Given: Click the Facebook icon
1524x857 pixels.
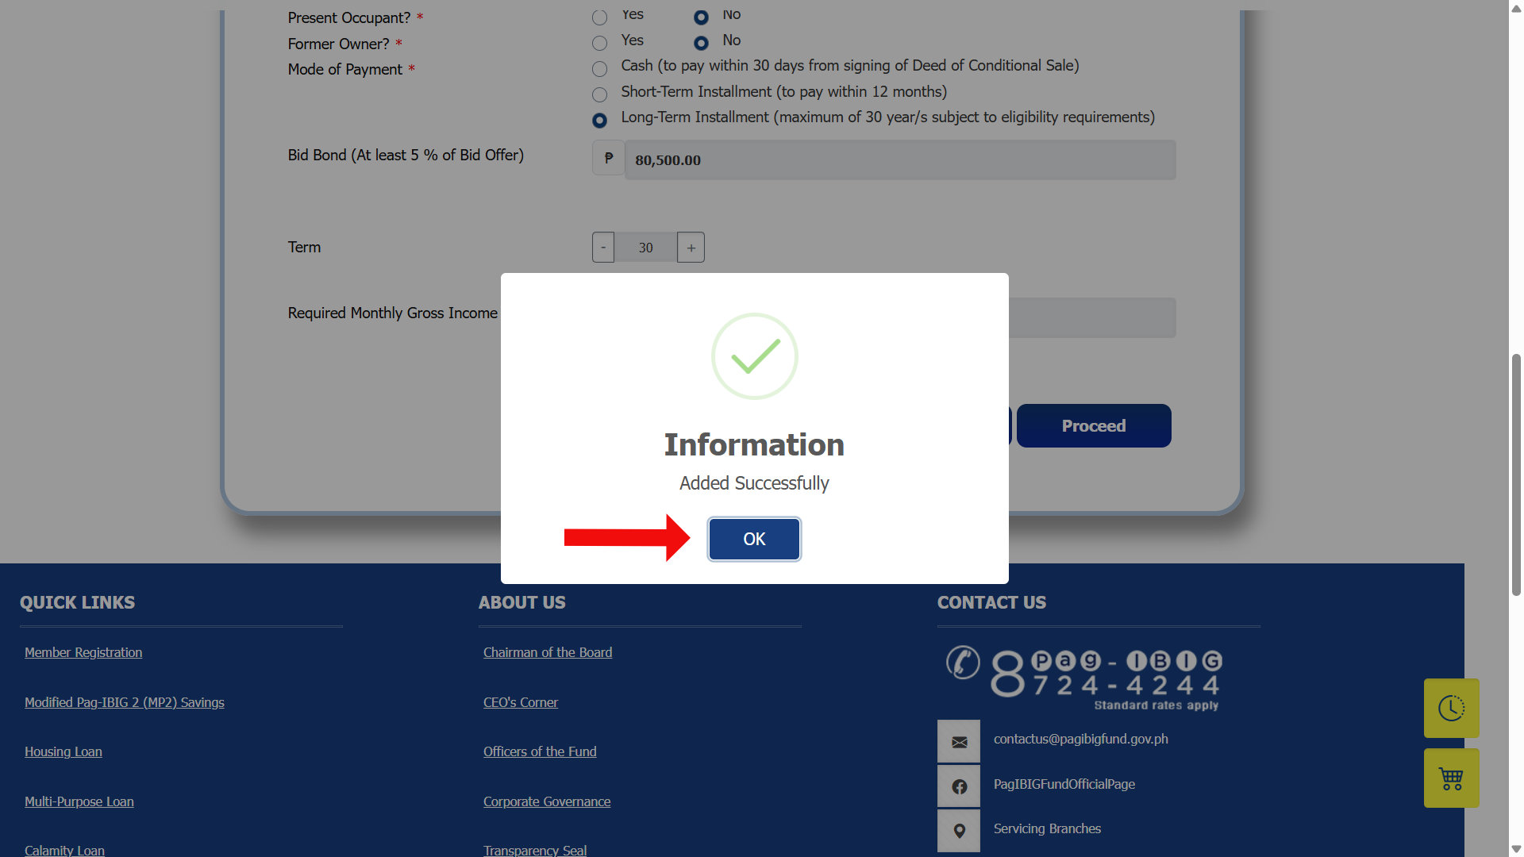Looking at the screenshot, I should [959, 786].
